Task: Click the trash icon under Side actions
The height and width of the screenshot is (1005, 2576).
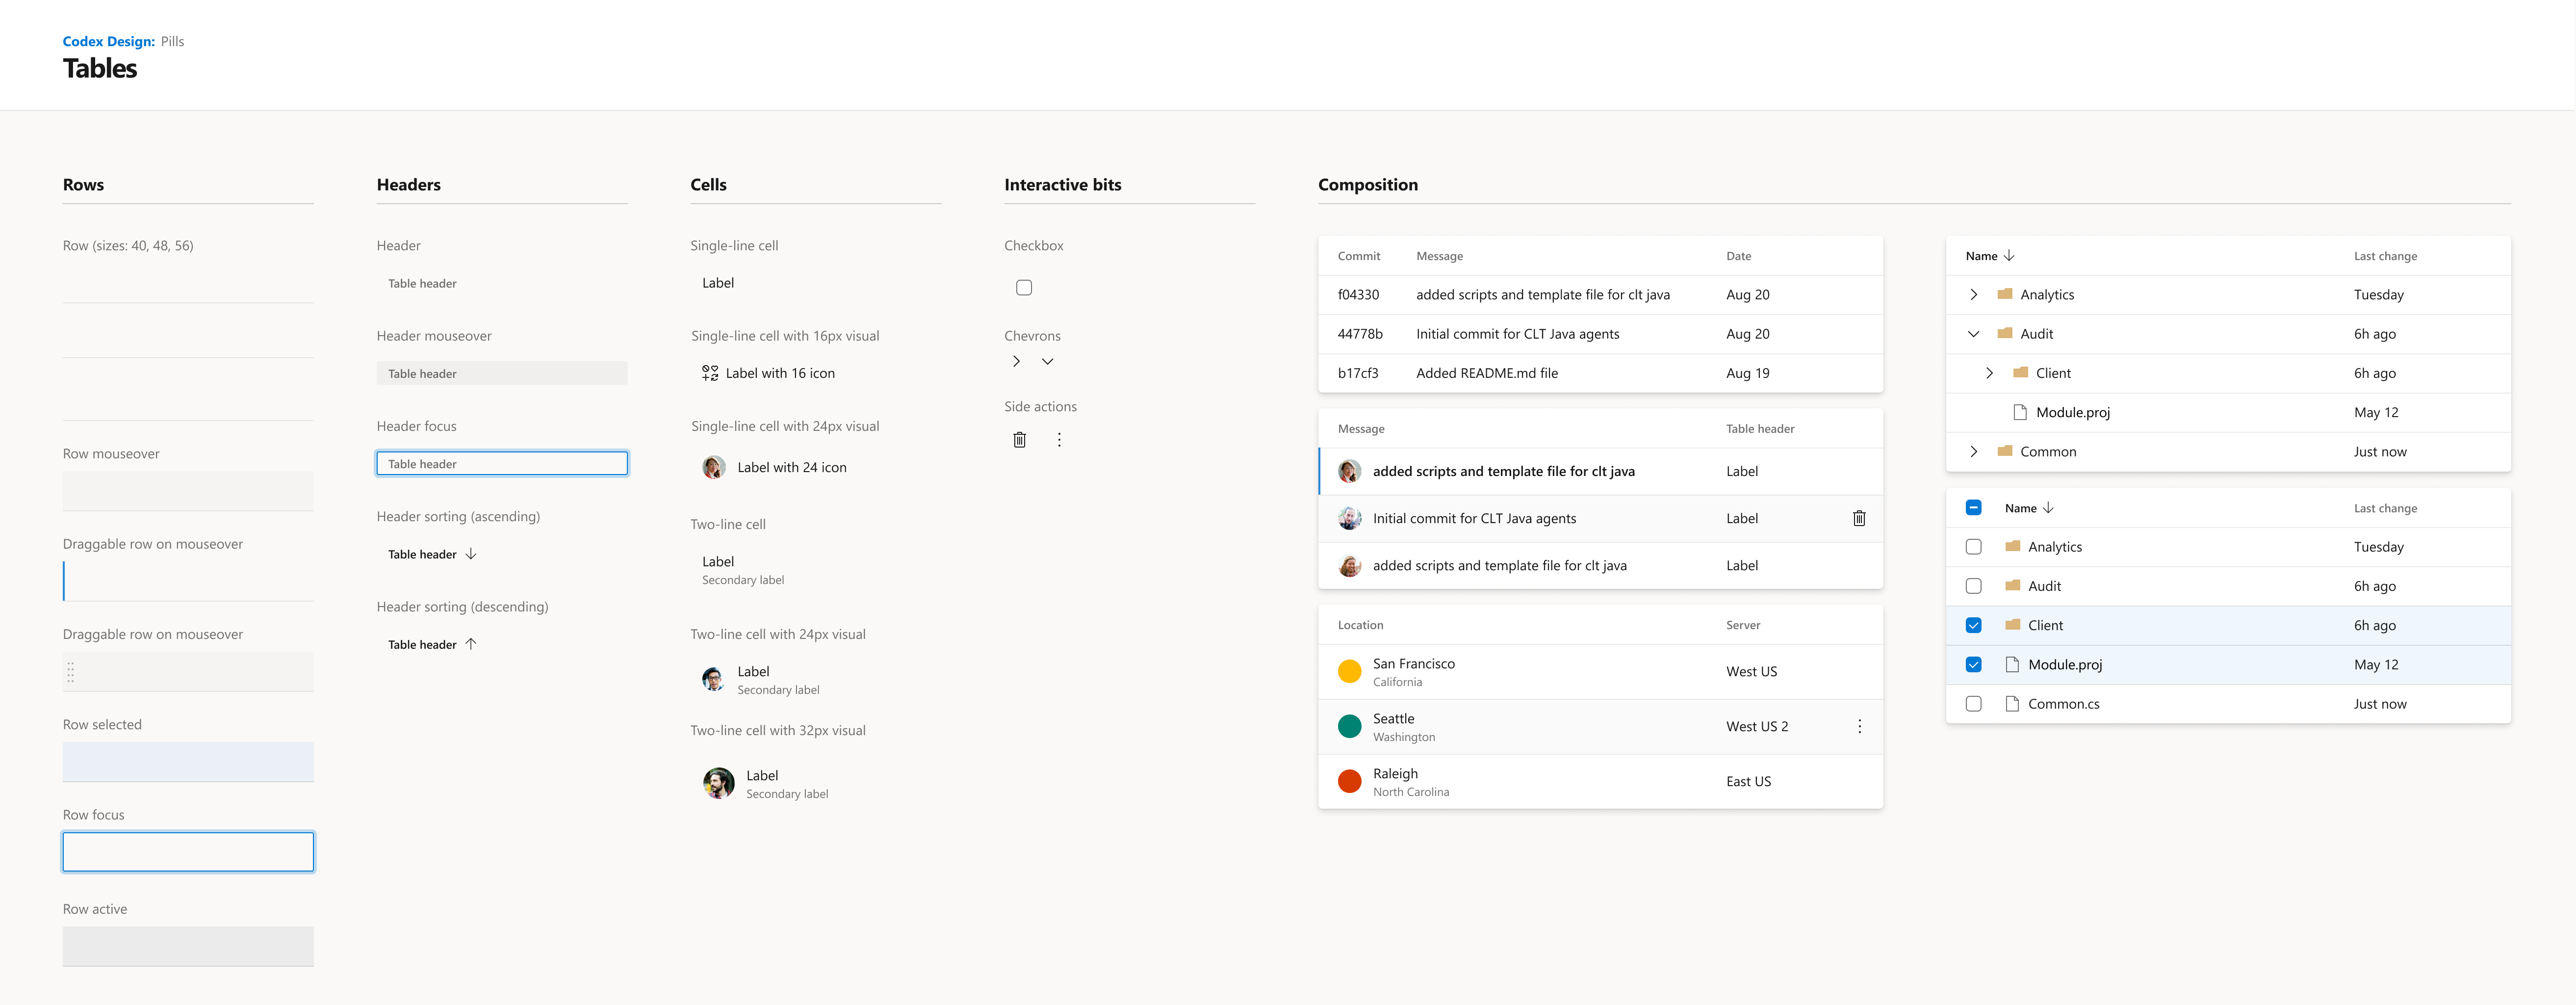Action: click(1019, 439)
